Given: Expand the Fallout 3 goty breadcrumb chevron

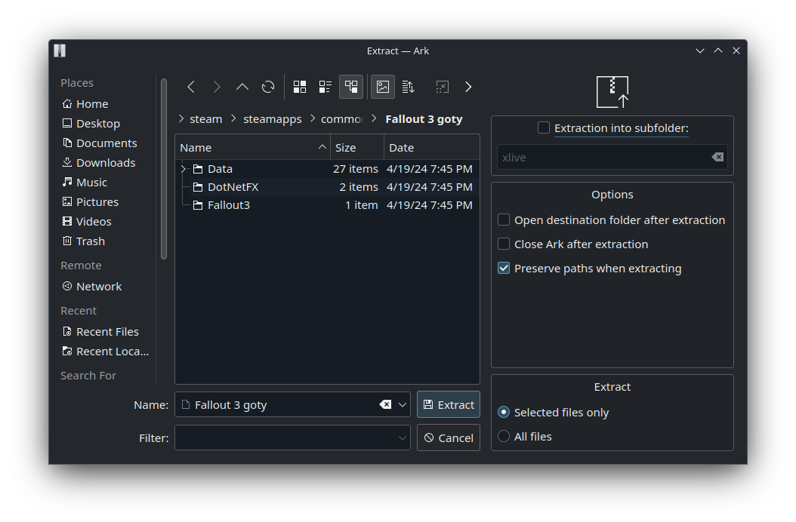Looking at the screenshot, I should click(x=374, y=118).
